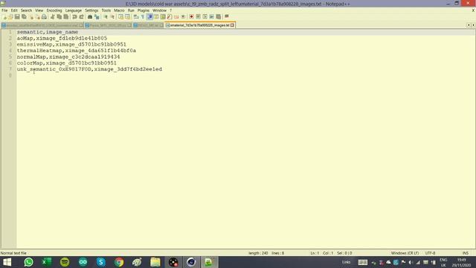Save all open files toolbar icon

(x=24, y=16)
